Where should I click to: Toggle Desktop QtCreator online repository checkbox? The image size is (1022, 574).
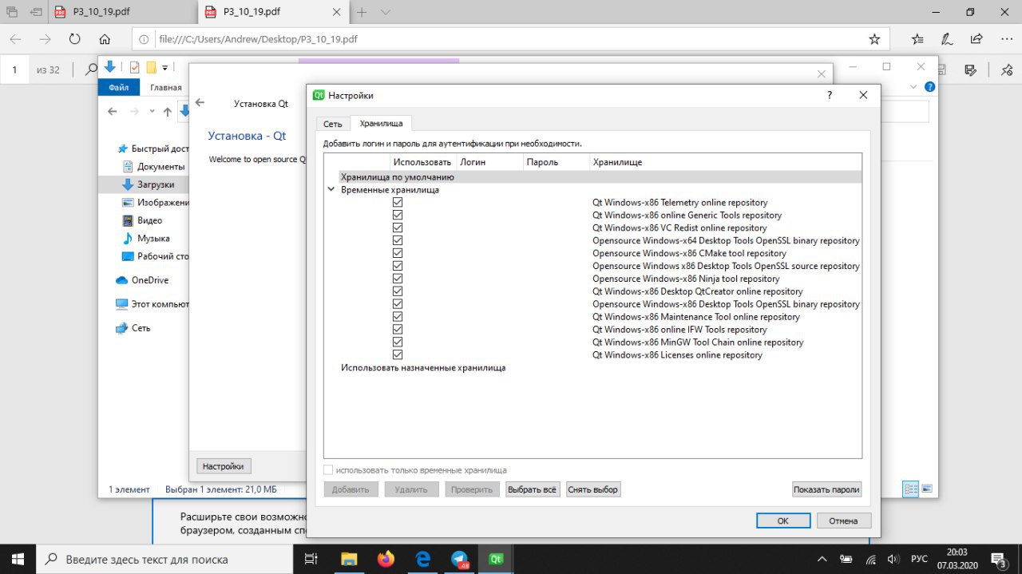(x=398, y=291)
